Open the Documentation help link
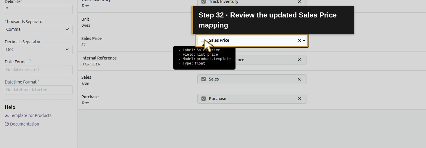The image size is (426, 148). pos(22,124)
